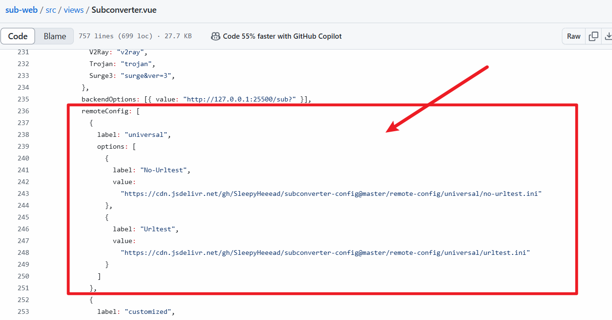Go to sub-web repository root breadcrumb

pos(21,10)
